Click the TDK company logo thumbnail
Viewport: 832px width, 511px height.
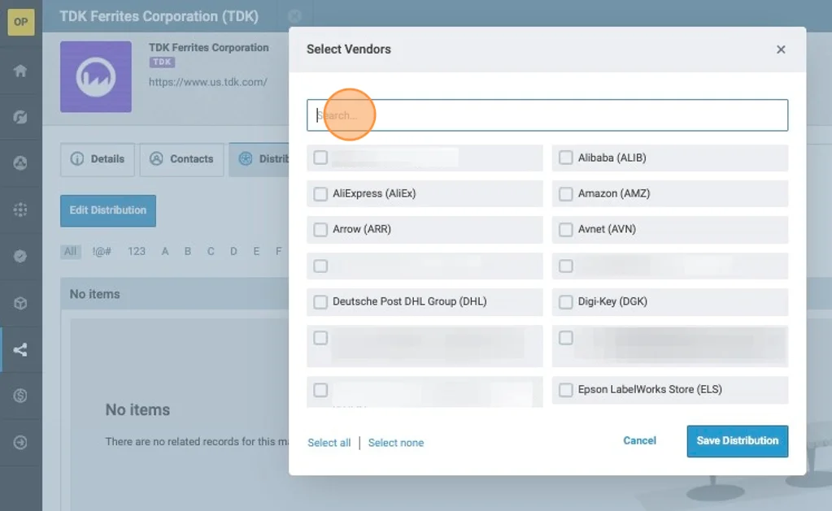[x=96, y=77]
